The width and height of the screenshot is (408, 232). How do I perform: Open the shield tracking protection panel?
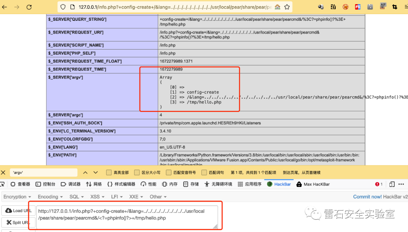click(x=63, y=7)
